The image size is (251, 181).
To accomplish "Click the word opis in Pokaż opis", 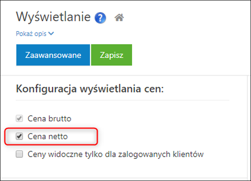I will click(x=40, y=34).
